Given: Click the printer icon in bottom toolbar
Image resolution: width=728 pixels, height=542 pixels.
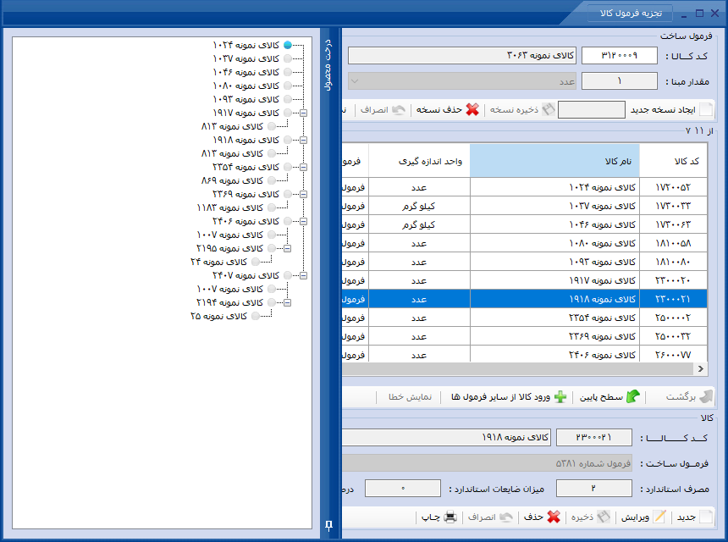Looking at the screenshot, I should tap(450, 517).
